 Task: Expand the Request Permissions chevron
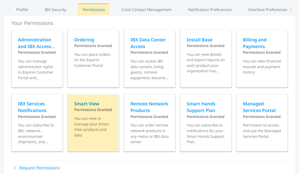pos(14,168)
